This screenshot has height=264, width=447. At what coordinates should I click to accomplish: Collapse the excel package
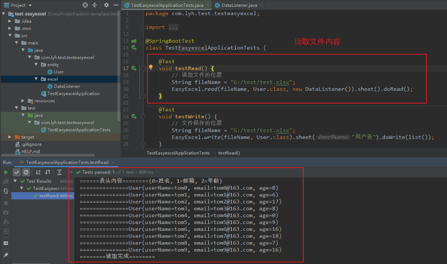click(36, 79)
